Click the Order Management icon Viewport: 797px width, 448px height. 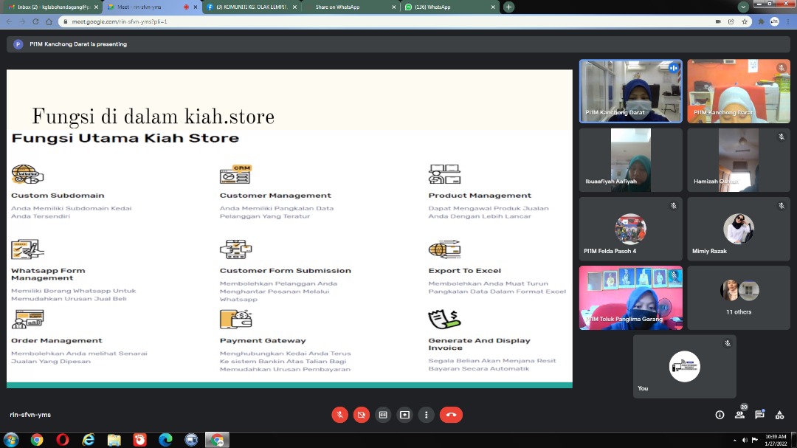[x=27, y=319]
